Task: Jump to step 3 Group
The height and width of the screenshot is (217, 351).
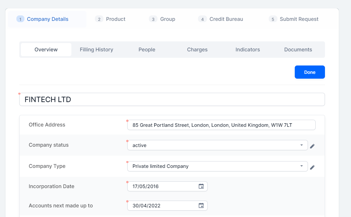Action: click(x=162, y=19)
